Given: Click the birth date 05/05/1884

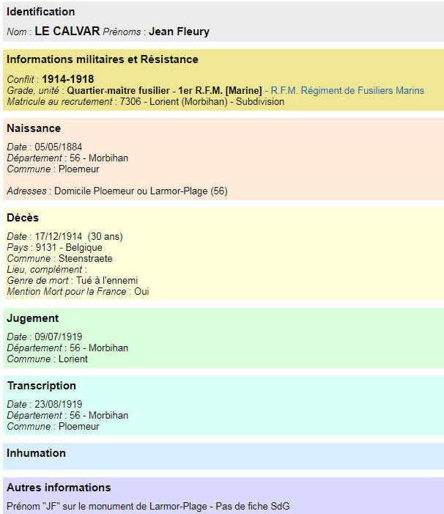Looking at the screenshot, I should tap(58, 147).
